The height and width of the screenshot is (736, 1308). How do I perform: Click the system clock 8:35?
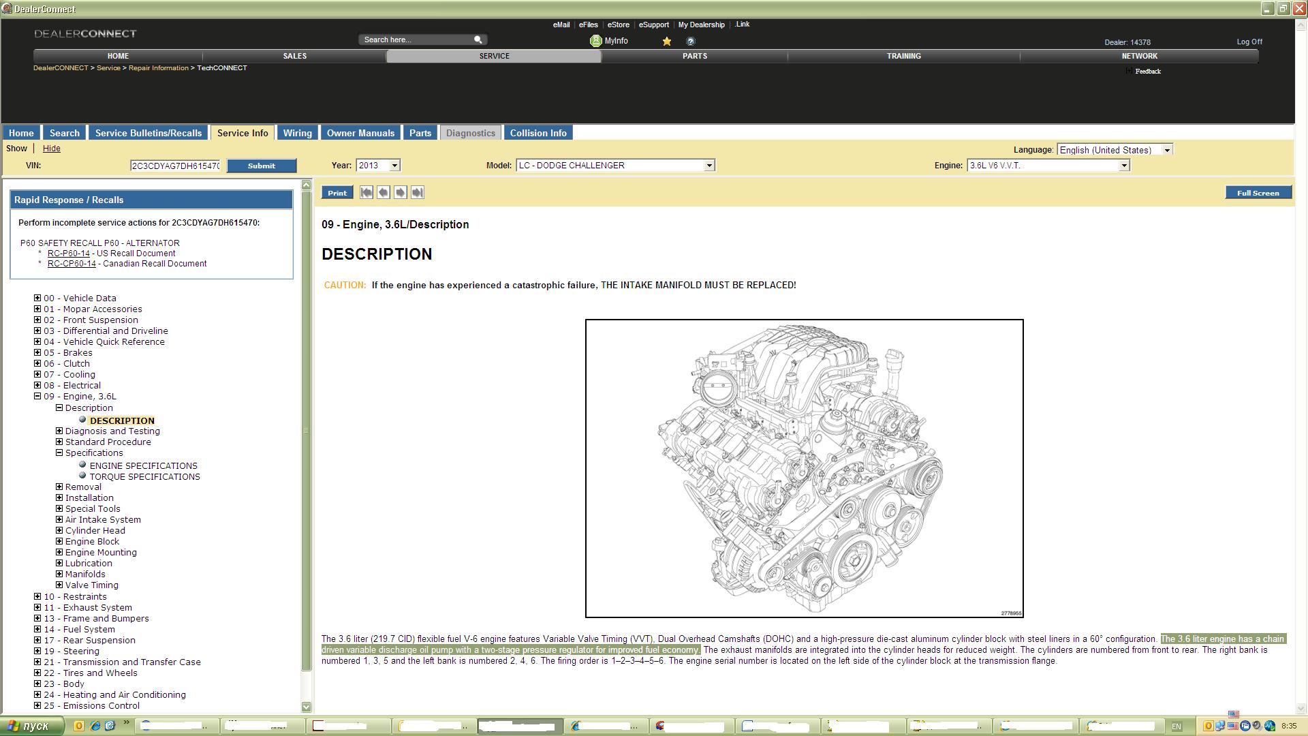point(1289,726)
